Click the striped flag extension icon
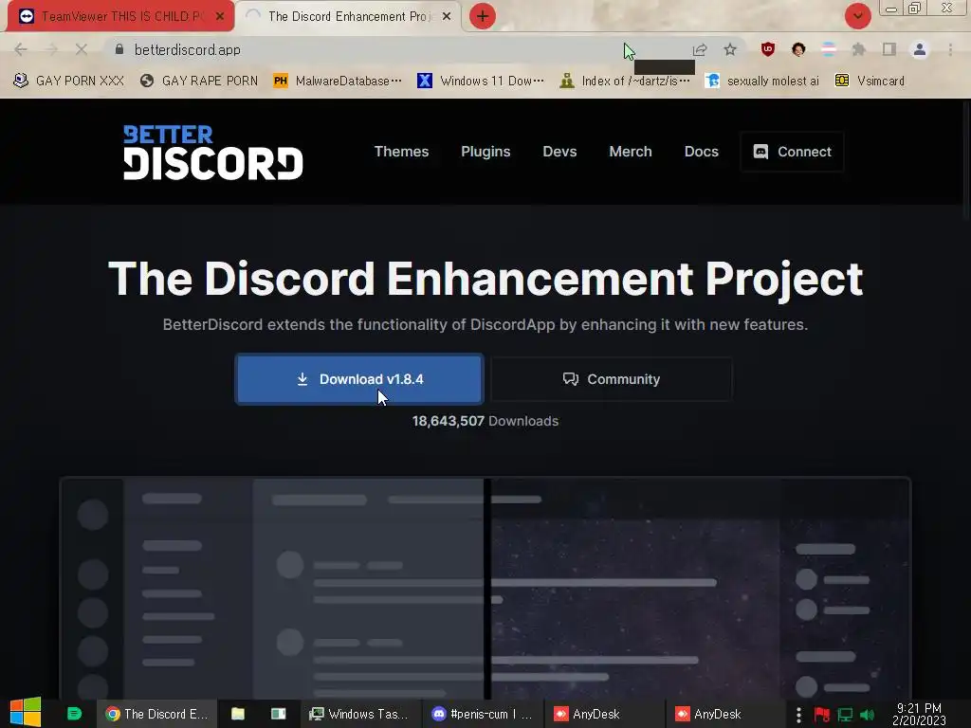 coord(829,49)
